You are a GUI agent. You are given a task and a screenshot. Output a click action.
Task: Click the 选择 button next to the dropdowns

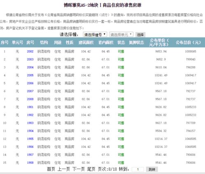click(140, 35)
